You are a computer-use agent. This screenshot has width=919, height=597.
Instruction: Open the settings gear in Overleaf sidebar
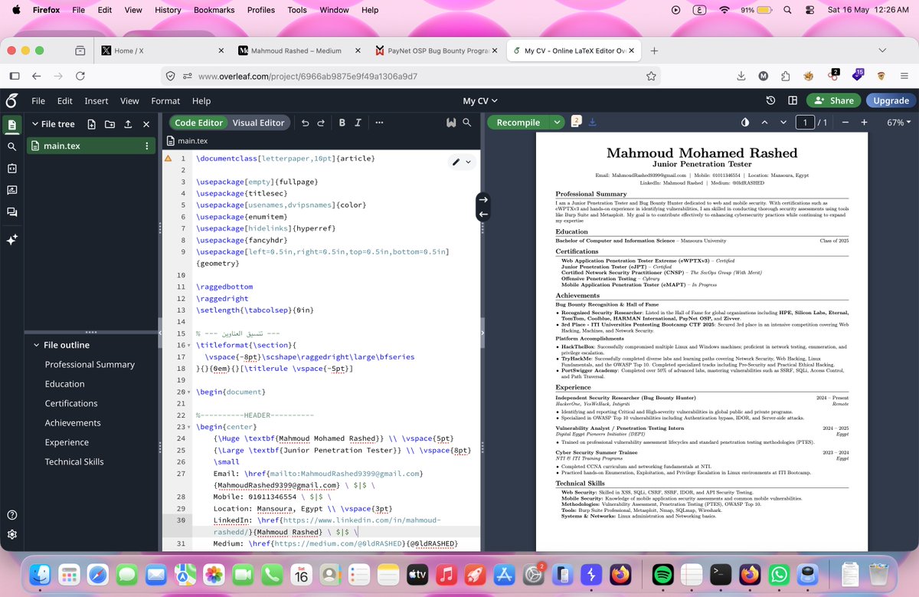[x=11, y=535]
